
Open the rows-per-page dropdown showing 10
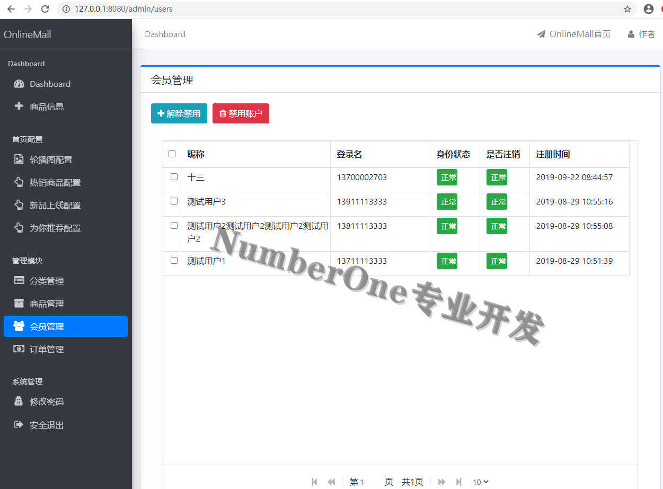click(x=481, y=482)
